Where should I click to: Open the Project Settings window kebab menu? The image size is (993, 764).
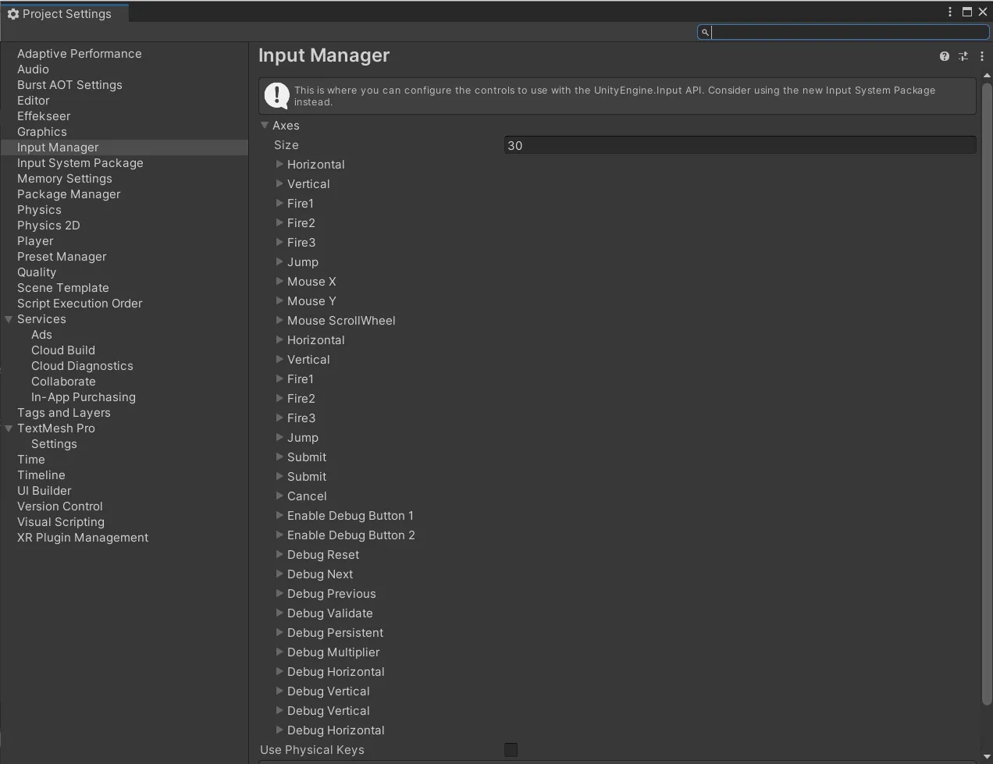tap(950, 12)
